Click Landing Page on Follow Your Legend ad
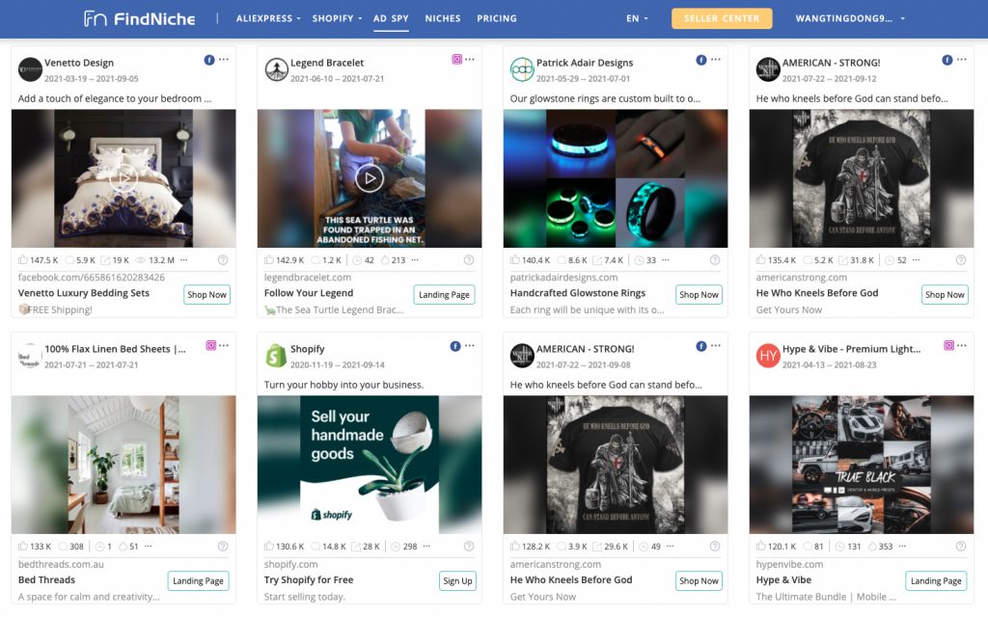This screenshot has width=988, height=617. coord(444,295)
